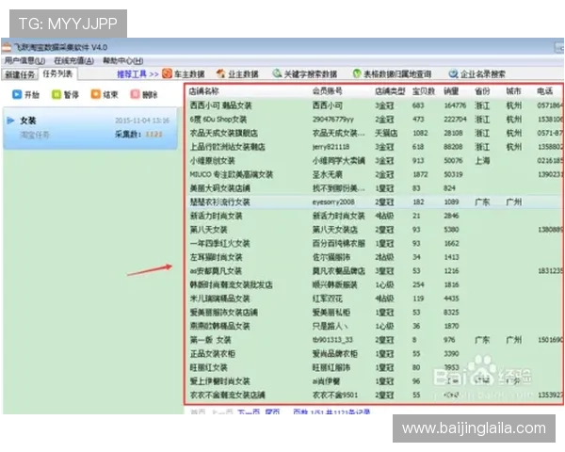Screen dimensions: 565x452
Task: Select row 上品衍欧洲站女装潮店
Action: click(x=374, y=147)
